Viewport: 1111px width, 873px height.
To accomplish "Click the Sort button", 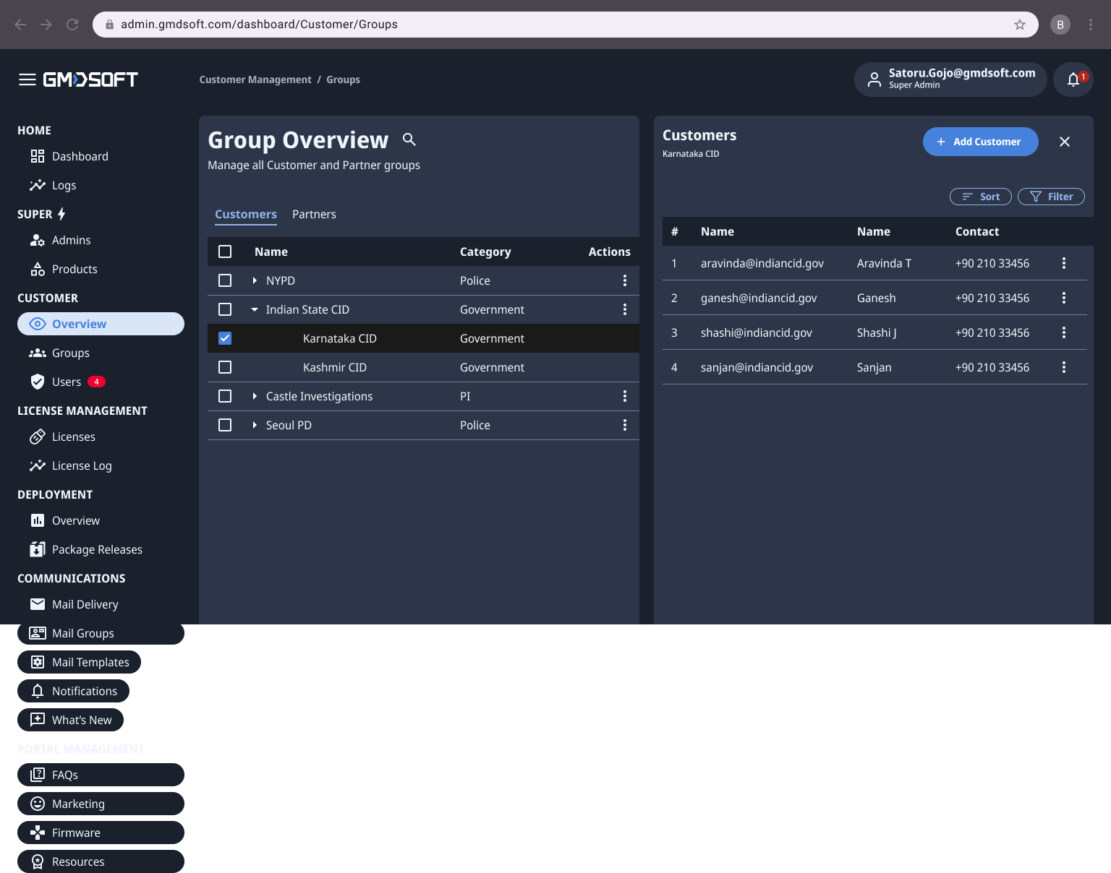I will 980,197.
